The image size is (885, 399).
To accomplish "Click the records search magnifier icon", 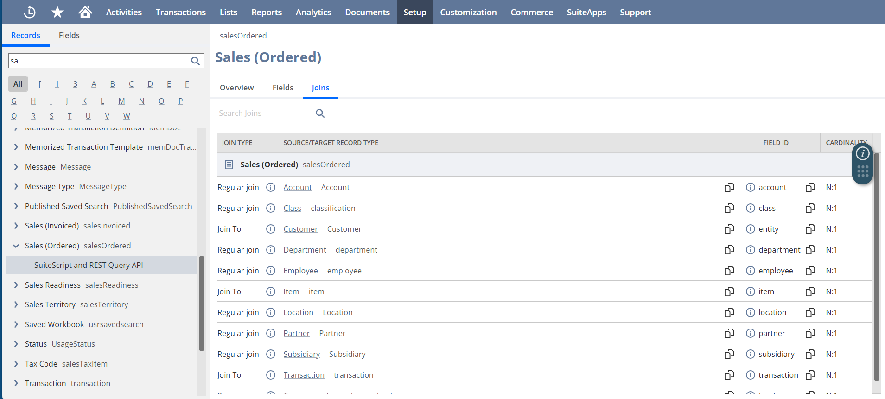I will click(196, 61).
